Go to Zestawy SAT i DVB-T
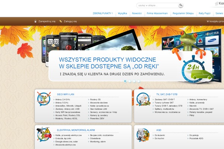The width and height of the screenshot is (224, 149). pos(165,99)
